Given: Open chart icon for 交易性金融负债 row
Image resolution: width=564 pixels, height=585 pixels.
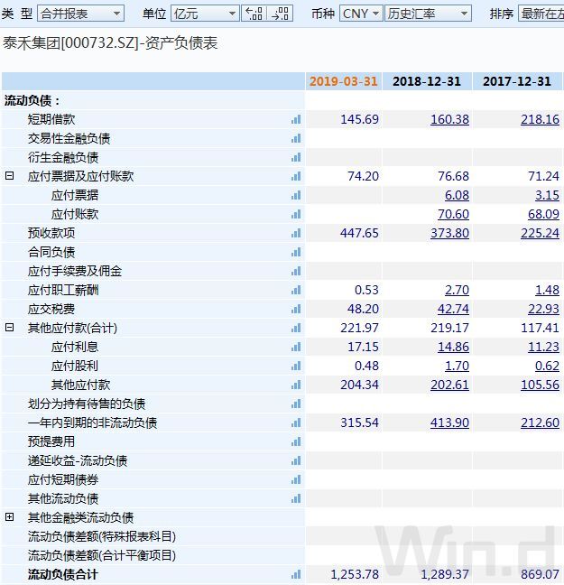Looking at the screenshot, I should pyautogui.click(x=296, y=138).
